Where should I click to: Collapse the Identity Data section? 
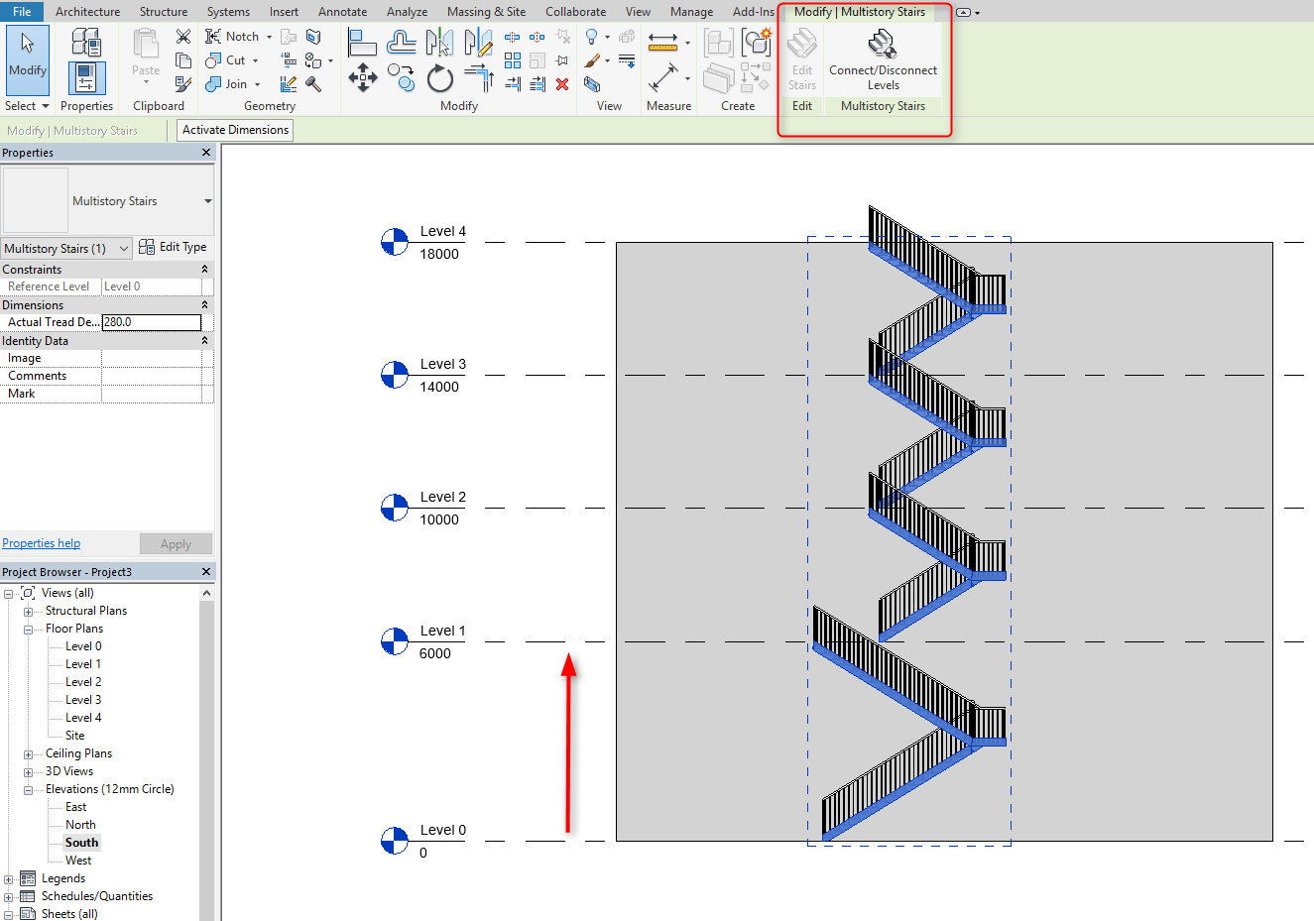(x=205, y=341)
